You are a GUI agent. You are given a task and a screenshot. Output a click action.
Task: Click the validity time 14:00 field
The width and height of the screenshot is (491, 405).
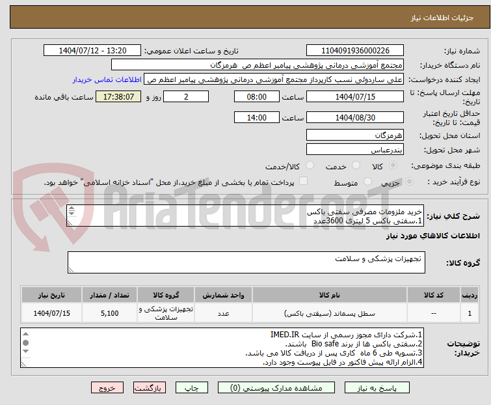click(256, 118)
